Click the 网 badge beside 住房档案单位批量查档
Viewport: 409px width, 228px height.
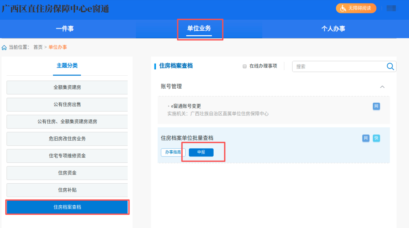(366, 138)
